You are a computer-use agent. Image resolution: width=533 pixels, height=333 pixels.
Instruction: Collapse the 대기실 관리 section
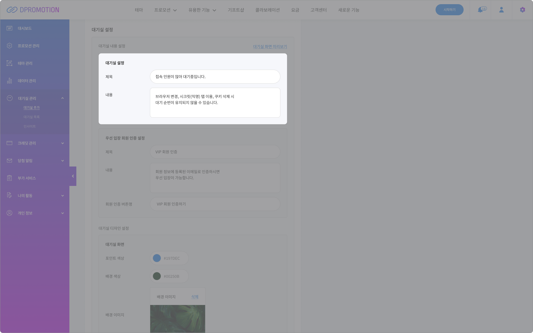click(62, 98)
